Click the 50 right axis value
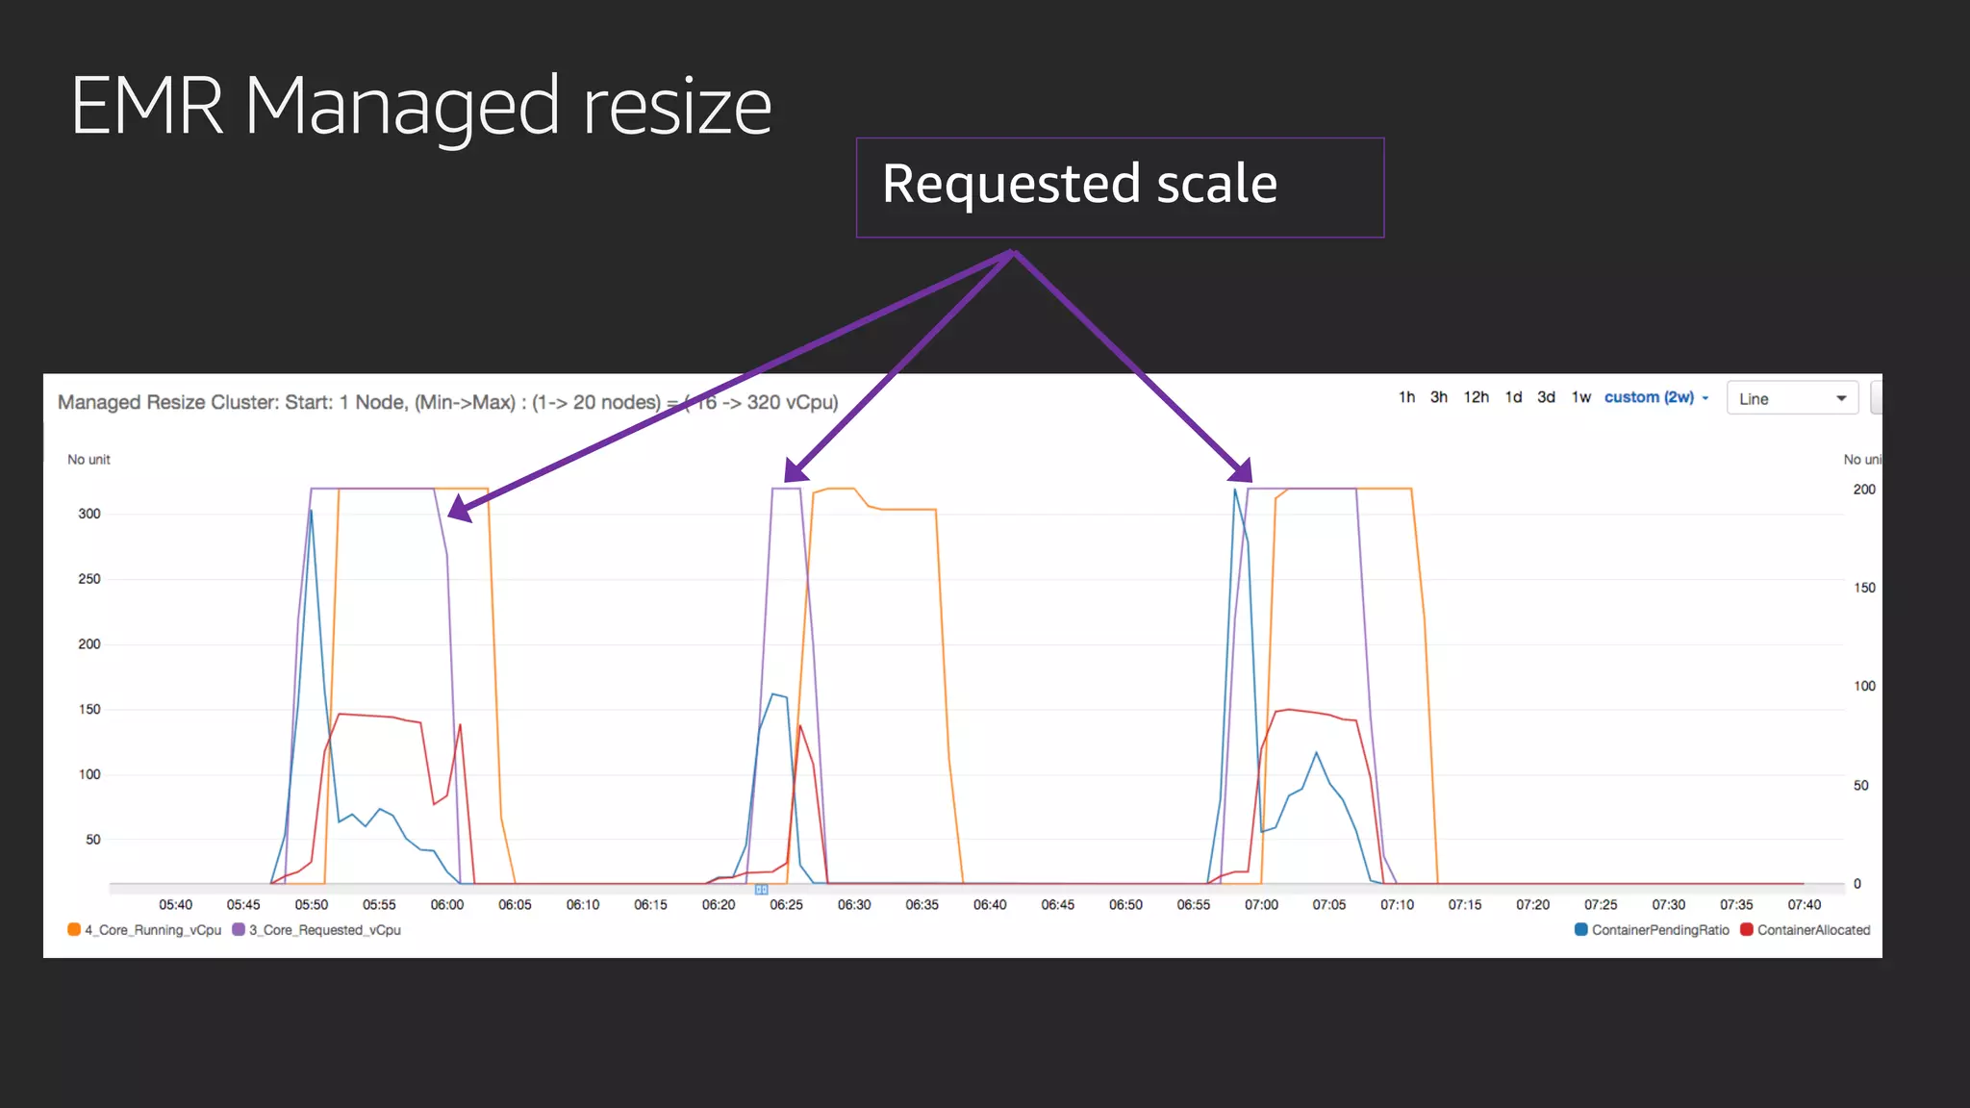The image size is (1970, 1108). click(x=1861, y=786)
